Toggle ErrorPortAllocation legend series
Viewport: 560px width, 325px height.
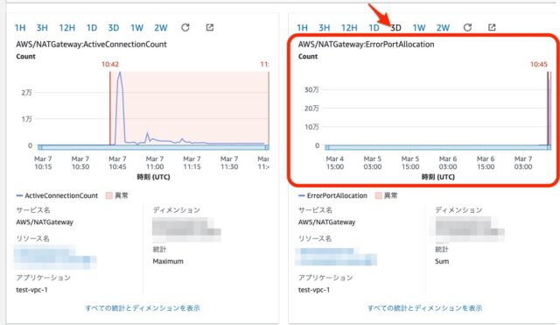pyautogui.click(x=332, y=195)
